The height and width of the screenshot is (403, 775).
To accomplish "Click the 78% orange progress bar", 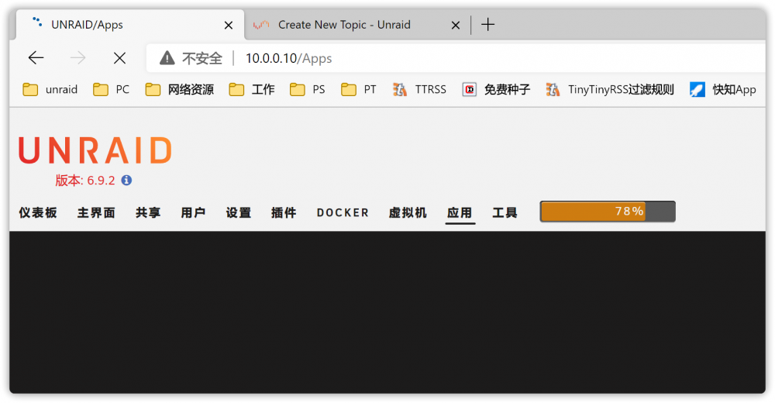I will coord(608,212).
